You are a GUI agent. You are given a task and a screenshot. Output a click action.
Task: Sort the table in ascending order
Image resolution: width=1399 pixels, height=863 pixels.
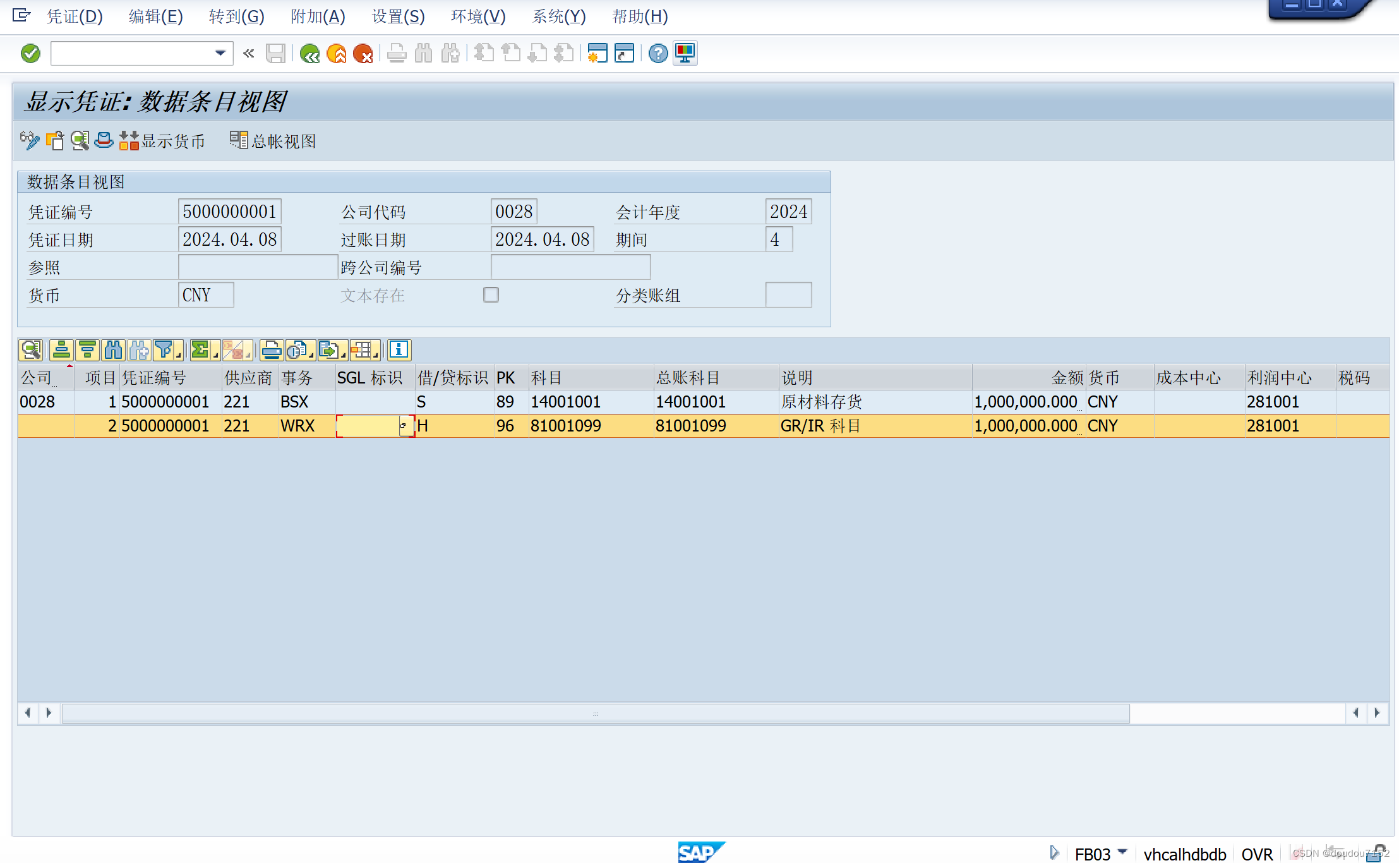[61, 350]
